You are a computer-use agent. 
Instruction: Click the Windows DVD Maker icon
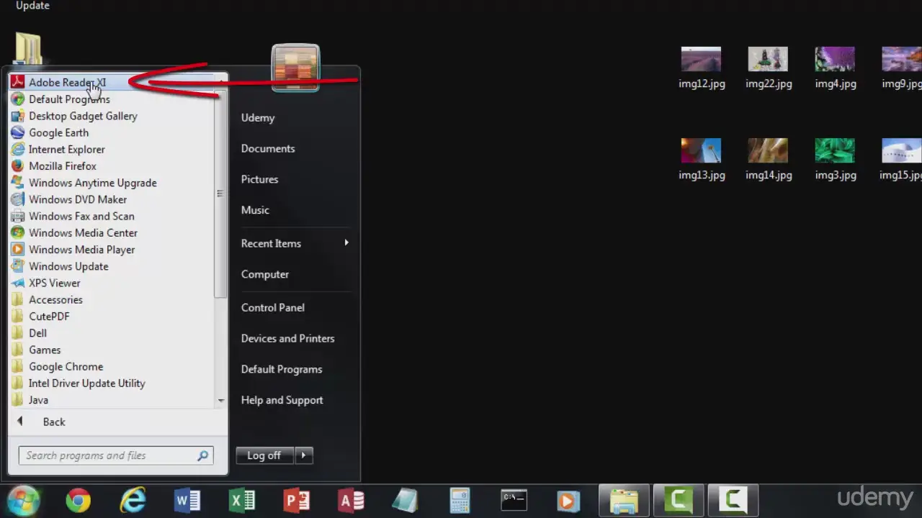18,199
